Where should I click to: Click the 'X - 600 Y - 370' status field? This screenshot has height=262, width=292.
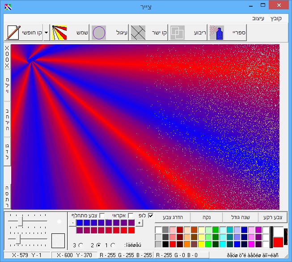coord(74,255)
